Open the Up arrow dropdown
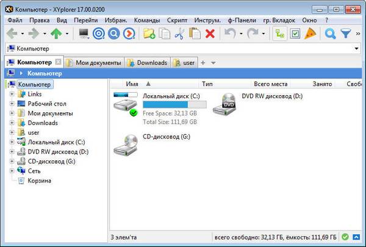 coord(67,34)
